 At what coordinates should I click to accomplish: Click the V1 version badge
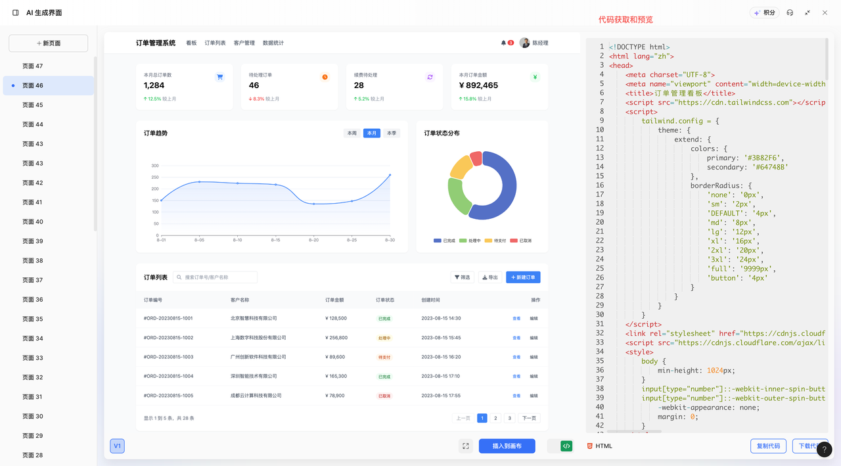[118, 446]
